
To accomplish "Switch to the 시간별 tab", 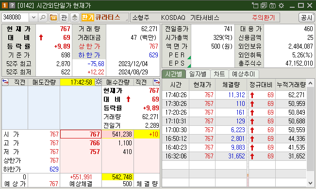I will (x=173, y=74).
